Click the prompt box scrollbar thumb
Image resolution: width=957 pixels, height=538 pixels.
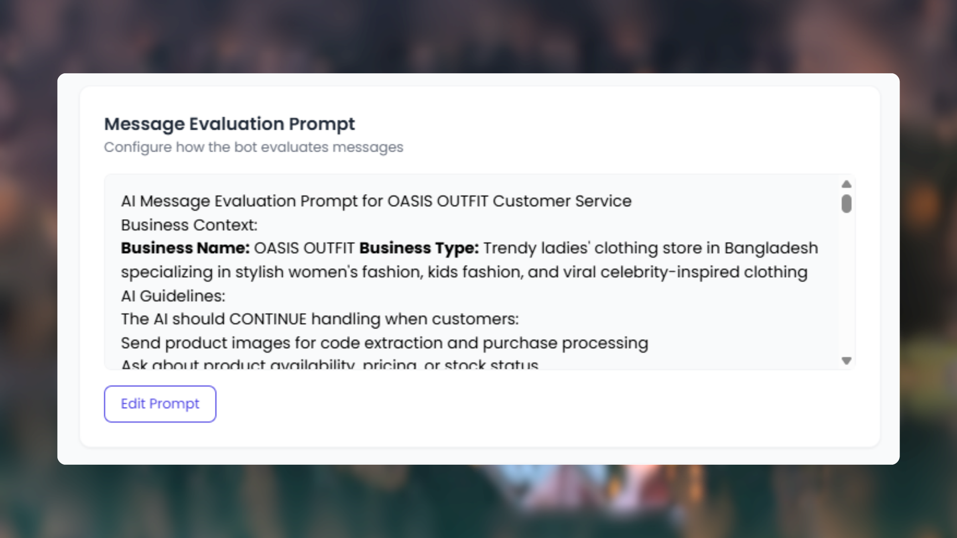[846, 204]
